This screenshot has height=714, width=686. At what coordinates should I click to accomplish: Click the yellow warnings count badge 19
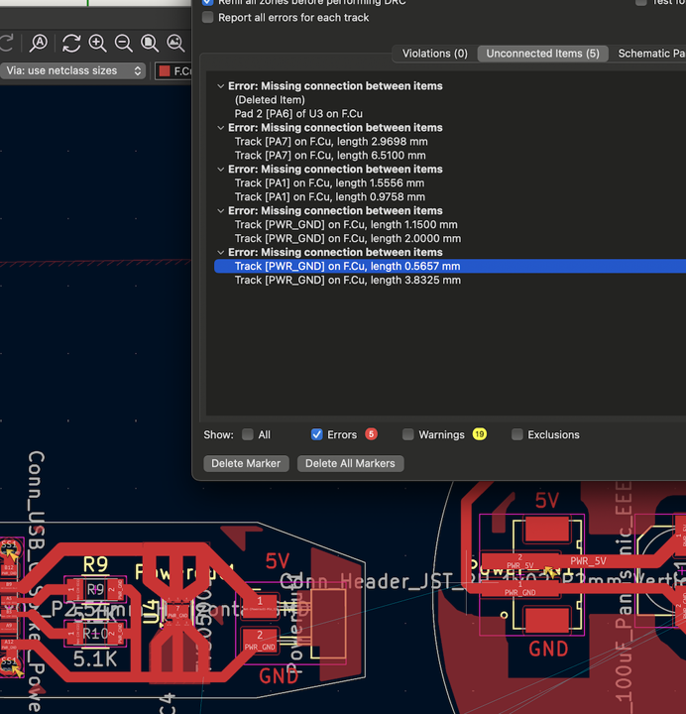pos(480,434)
